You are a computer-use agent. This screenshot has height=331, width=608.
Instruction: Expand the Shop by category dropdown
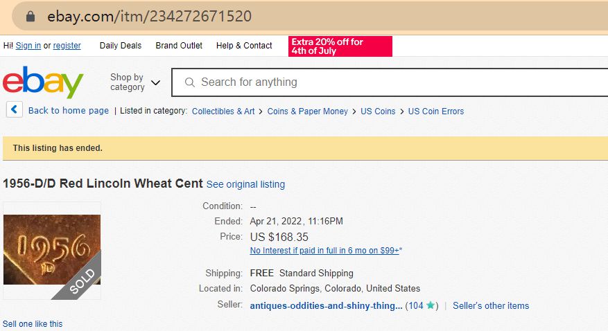134,82
